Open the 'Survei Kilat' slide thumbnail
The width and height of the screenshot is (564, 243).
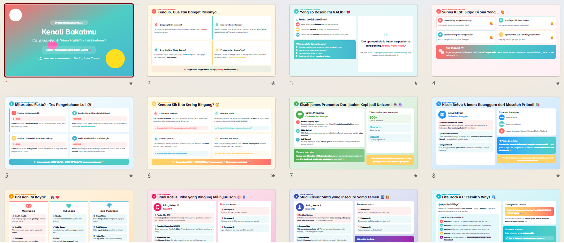point(496,40)
